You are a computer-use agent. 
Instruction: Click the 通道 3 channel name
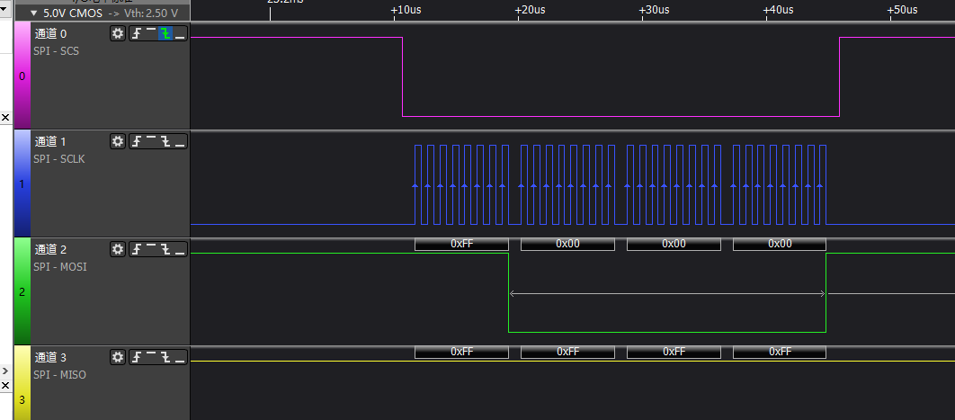click(50, 357)
